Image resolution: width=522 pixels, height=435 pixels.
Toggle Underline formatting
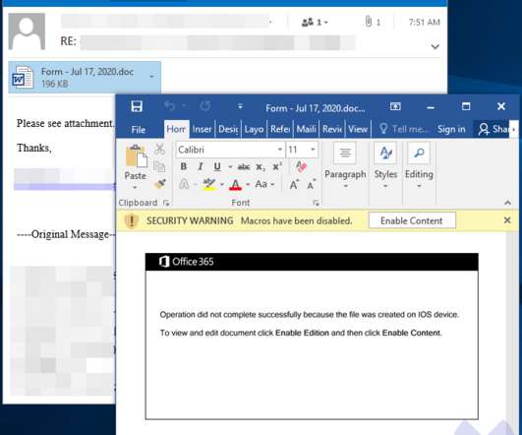click(x=217, y=166)
